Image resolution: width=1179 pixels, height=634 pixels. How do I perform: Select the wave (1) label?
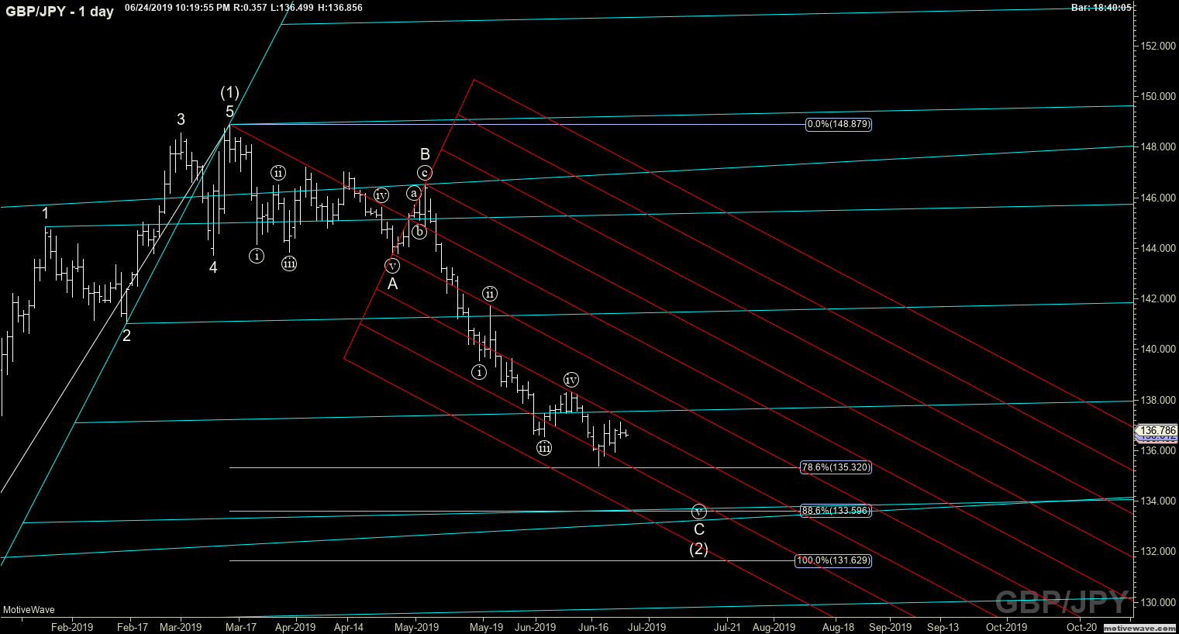[229, 93]
